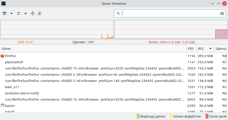The image size is (228, 120).
Task: Clear the search field with backspace icon
Action: pos(222,13)
